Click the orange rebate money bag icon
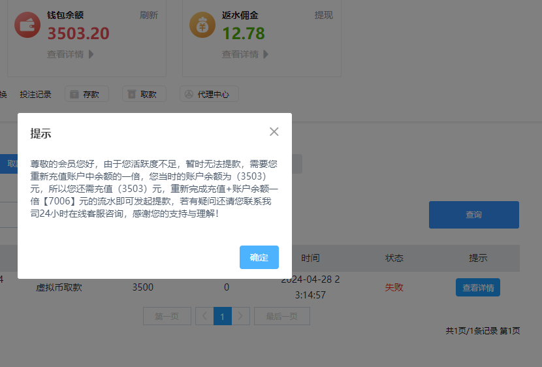 pyautogui.click(x=202, y=25)
